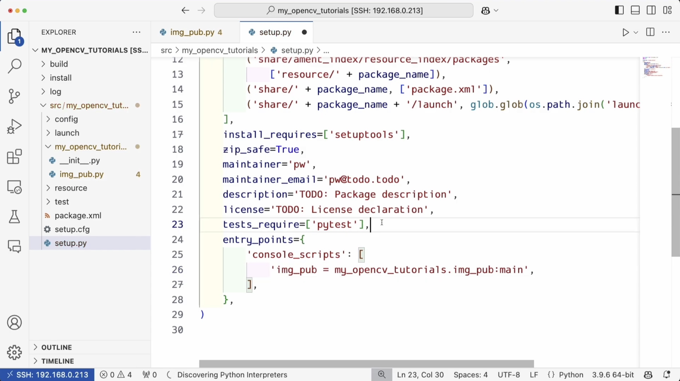Open the run button dropdown arrow
The image size is (680, 381).
(636, 32)
